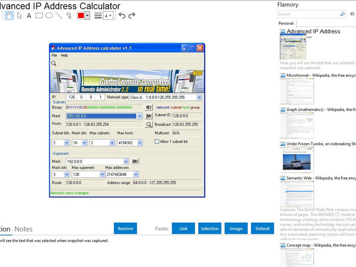This screenshot has height=267, width=356.
Task: Click the Route field 126.0.0.0
Action: coord(85,182)
